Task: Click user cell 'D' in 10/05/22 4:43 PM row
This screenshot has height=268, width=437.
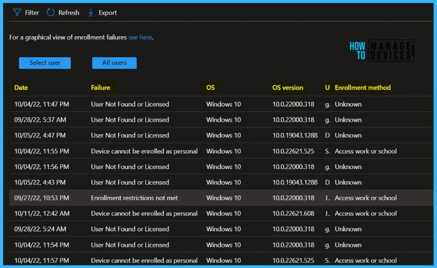Action: (x=327, y=182)
